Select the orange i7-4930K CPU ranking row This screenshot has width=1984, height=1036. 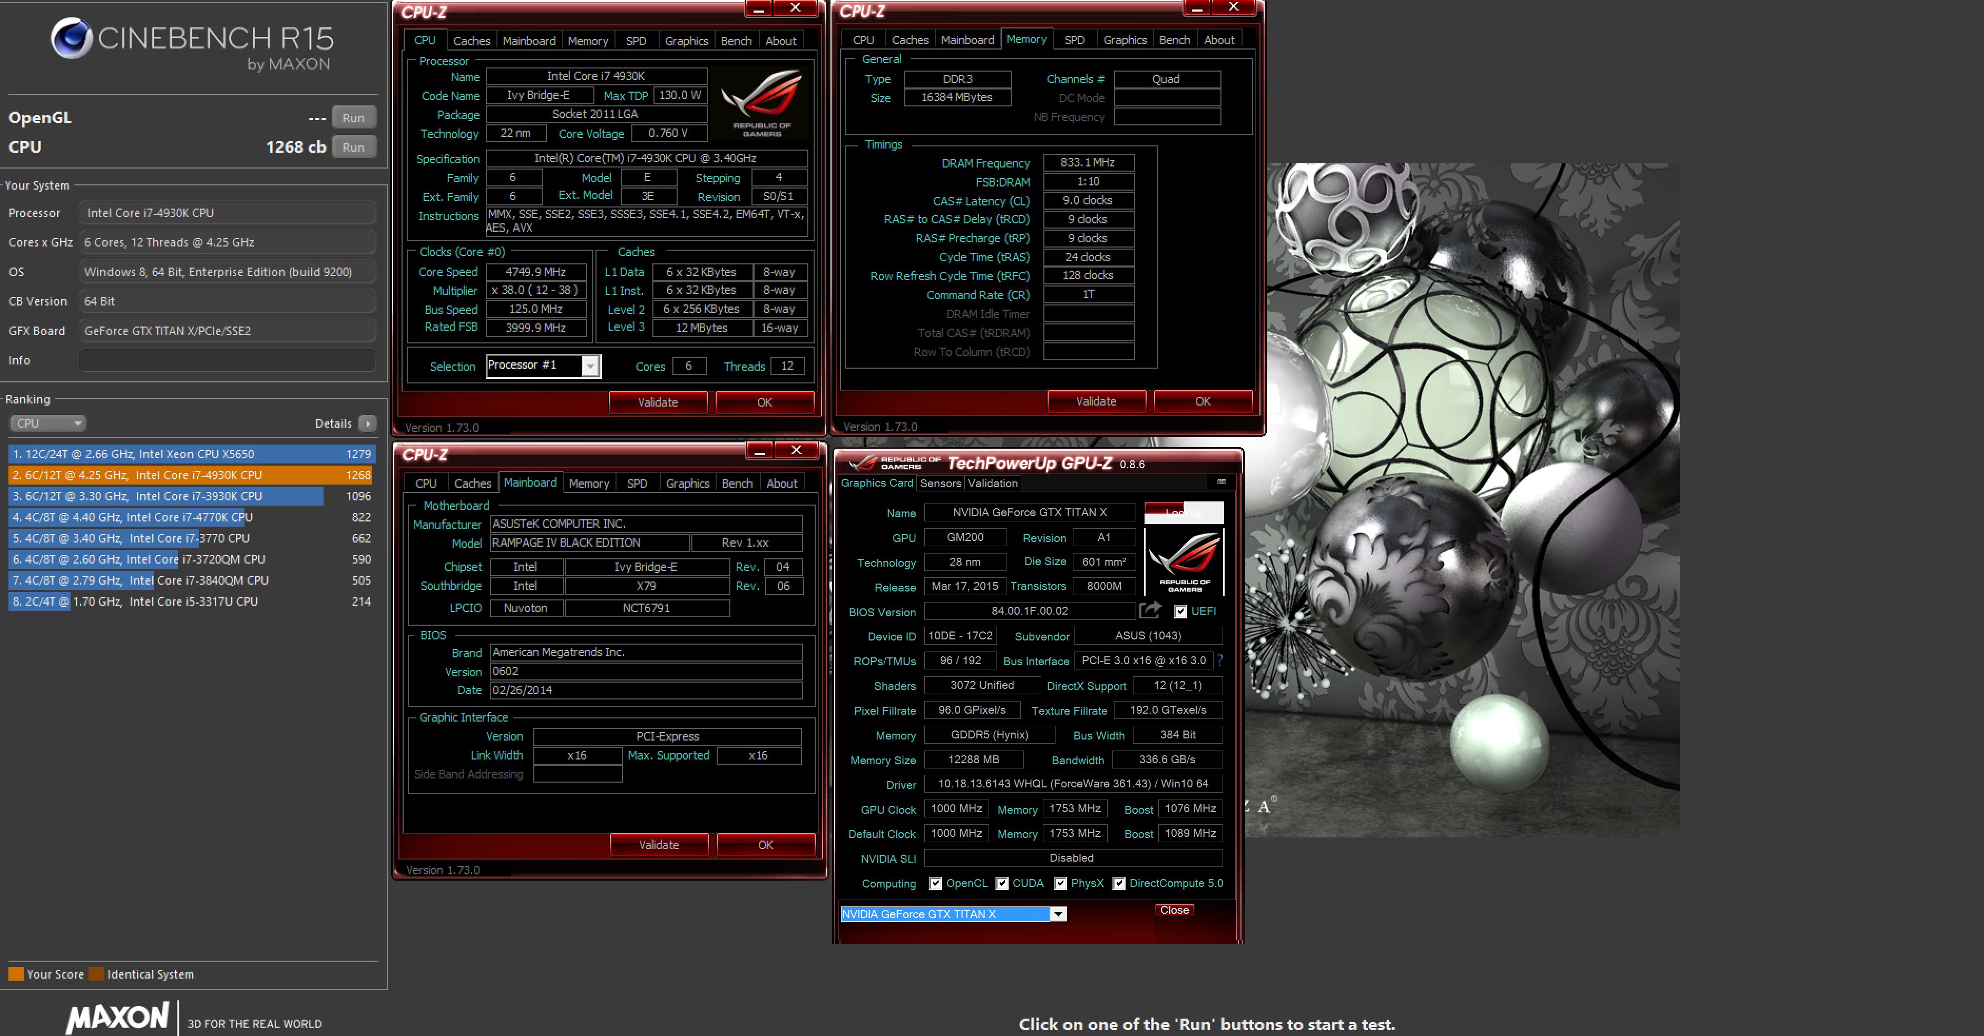coord(191,475)
